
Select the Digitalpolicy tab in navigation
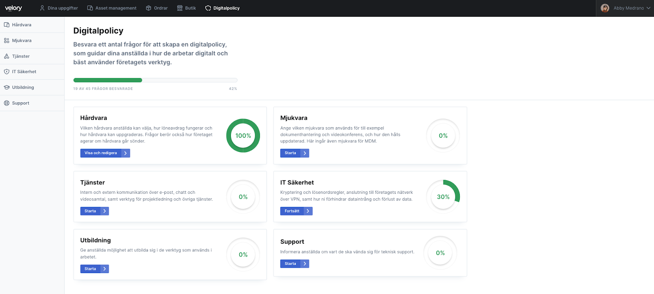click(x=222, y=8)
